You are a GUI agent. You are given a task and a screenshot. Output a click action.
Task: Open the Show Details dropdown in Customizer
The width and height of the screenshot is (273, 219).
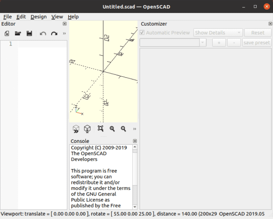tap(218, 32)
